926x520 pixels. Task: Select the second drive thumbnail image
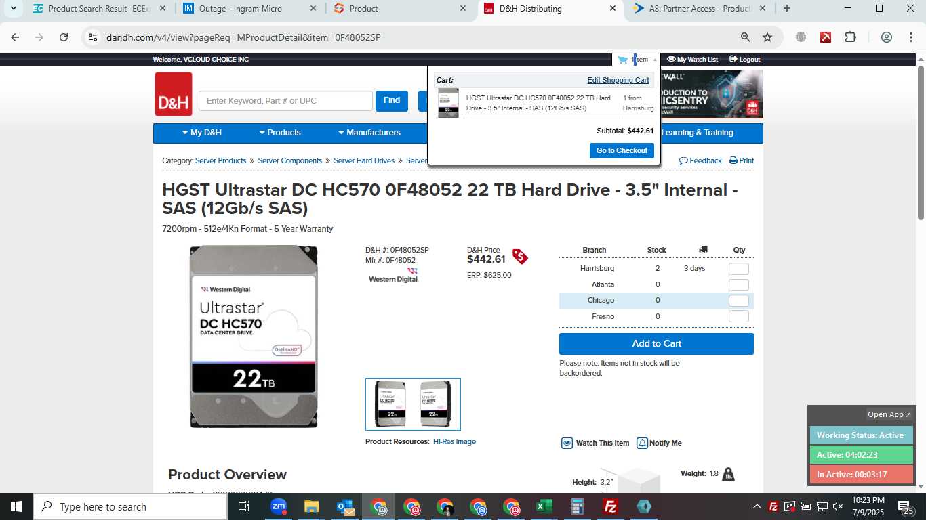[435, 404]
